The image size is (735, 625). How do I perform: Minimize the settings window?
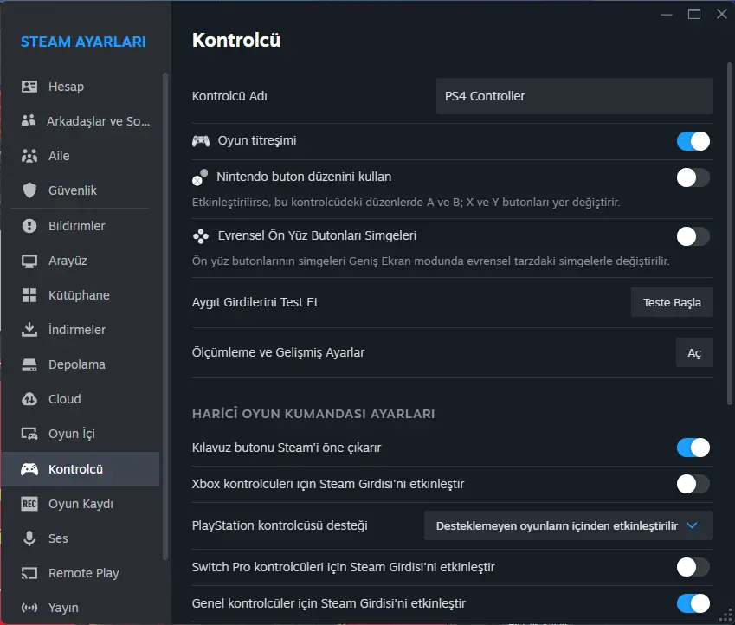point(667,14)
